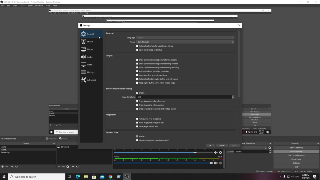Viewport: 320px width, 180px height.
Task: Increase Snap Sensitivity with the up arrow
Action: 233,96
